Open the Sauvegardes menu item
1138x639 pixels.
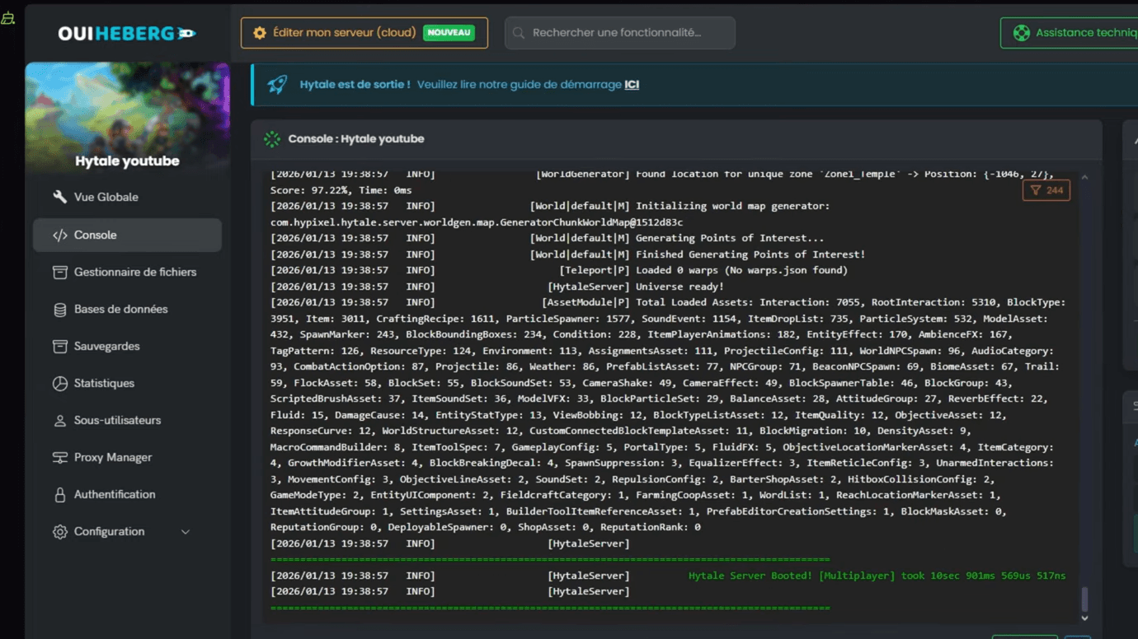tap(106, 346)
